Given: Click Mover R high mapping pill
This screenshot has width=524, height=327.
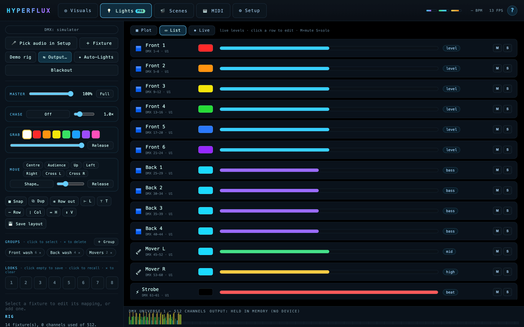Looking at the screenshot, I should tap(450, 272).
